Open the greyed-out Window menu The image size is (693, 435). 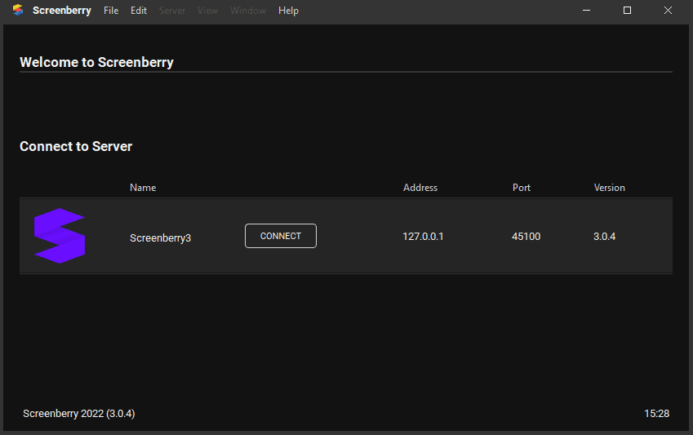[x=248, y=10]
